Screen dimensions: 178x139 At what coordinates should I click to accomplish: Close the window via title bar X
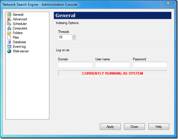point(168,3)
